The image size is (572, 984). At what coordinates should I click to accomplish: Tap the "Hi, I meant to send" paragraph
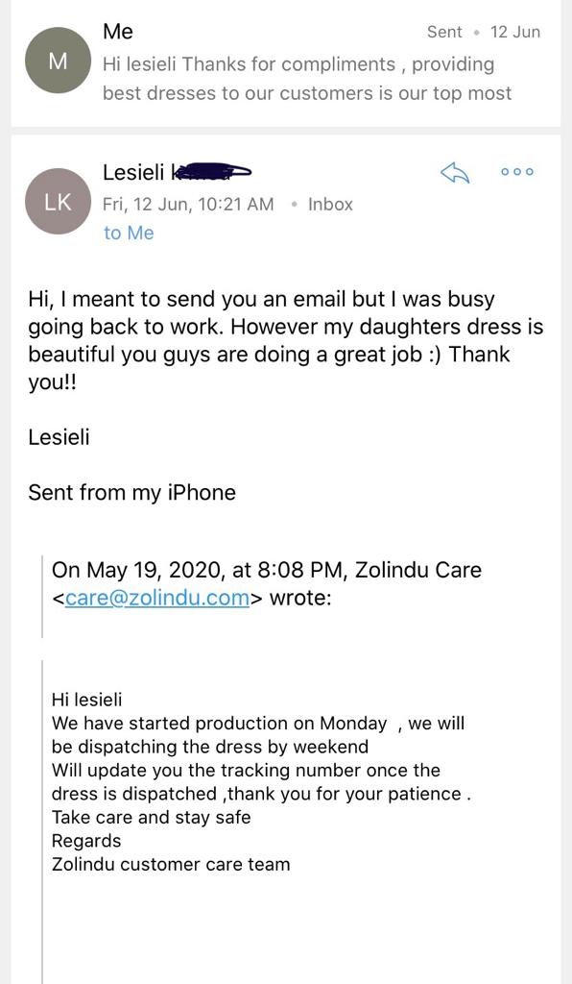click(286, 340)
